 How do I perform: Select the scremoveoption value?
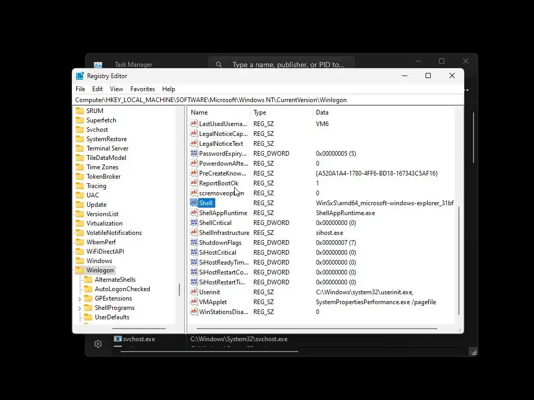click(221, 193)
